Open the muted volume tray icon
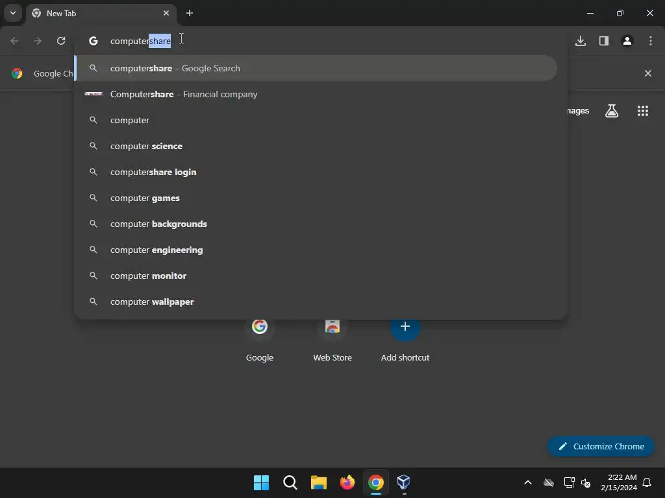The height and width of the screenshot is (498, 665). [x=586, y=482]
